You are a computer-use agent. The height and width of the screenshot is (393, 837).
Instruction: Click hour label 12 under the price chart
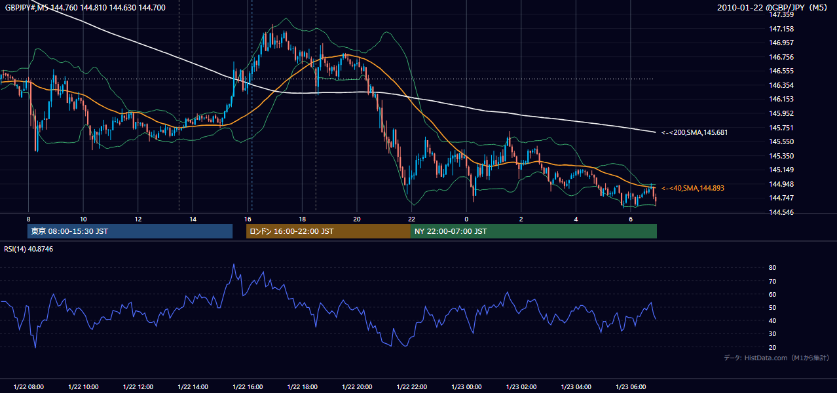[x=138, y=219]
